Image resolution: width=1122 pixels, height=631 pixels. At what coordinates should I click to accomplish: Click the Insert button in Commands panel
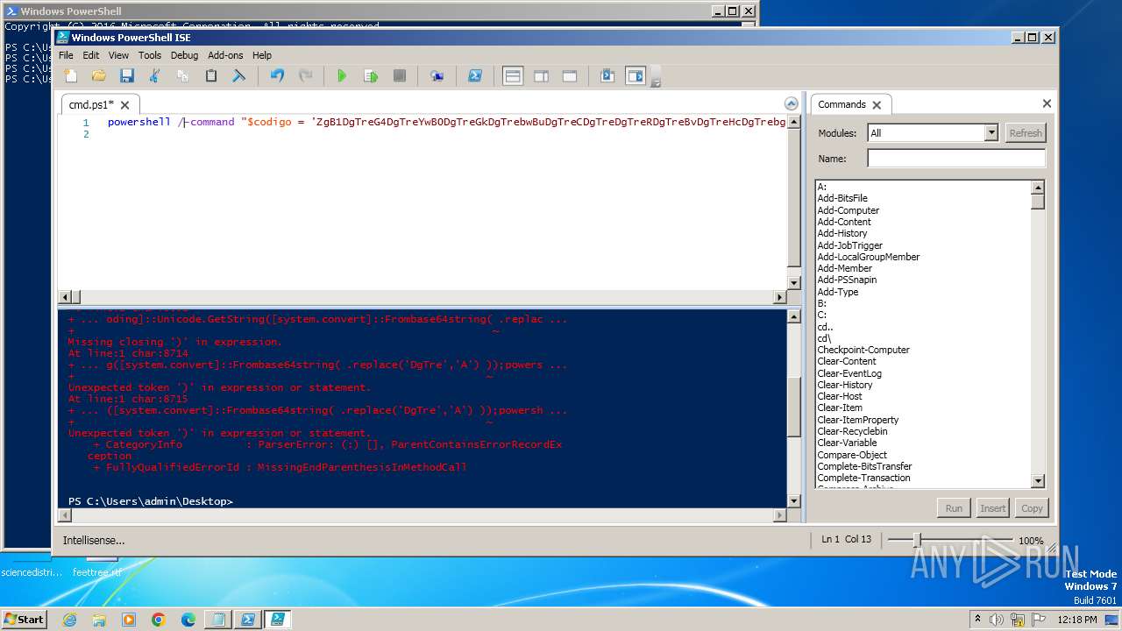[993, 508]
